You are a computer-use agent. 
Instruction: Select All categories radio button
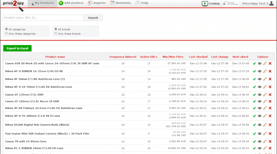7,29
